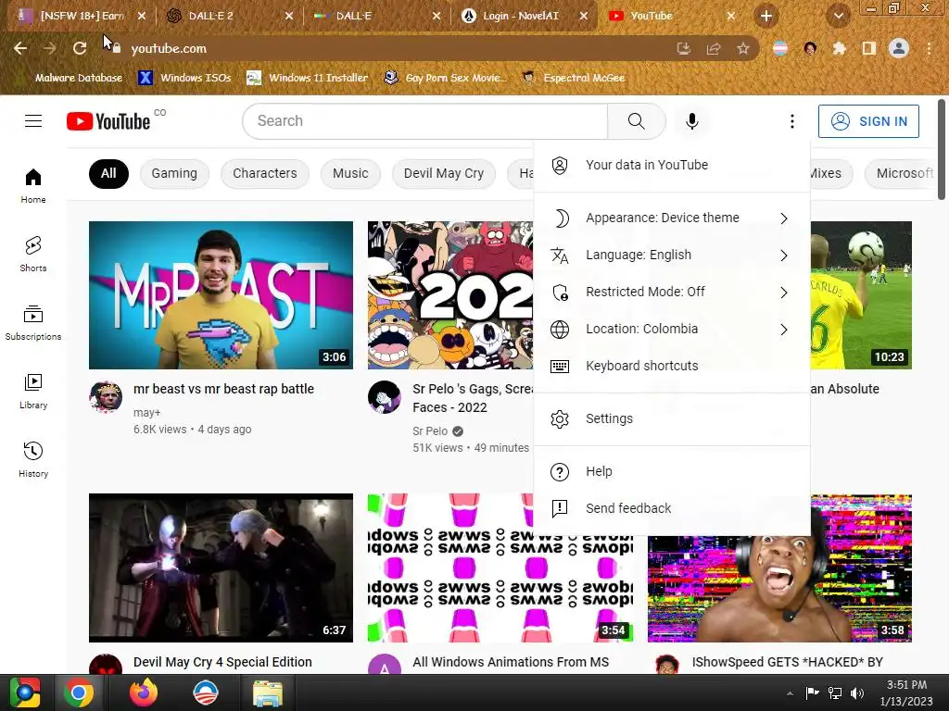Click the Sr Pelo channel avatar
This screenshot has width=949, height=711.
385,397
